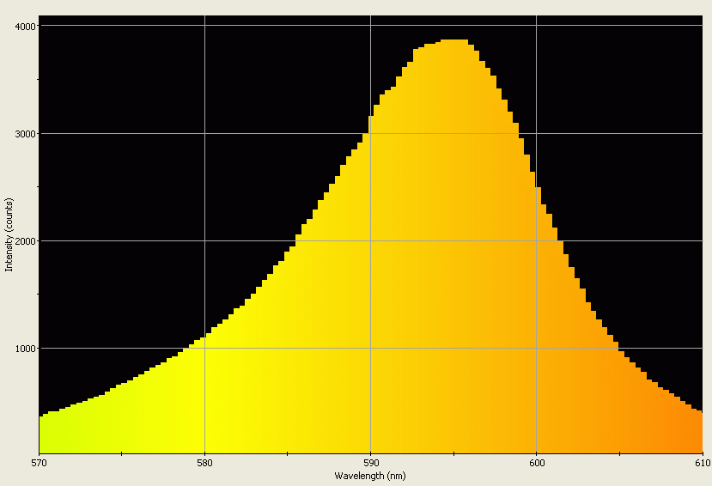Click the 2000 label on the intensity axis
712x486 pixels.
[x=25, y=241]
